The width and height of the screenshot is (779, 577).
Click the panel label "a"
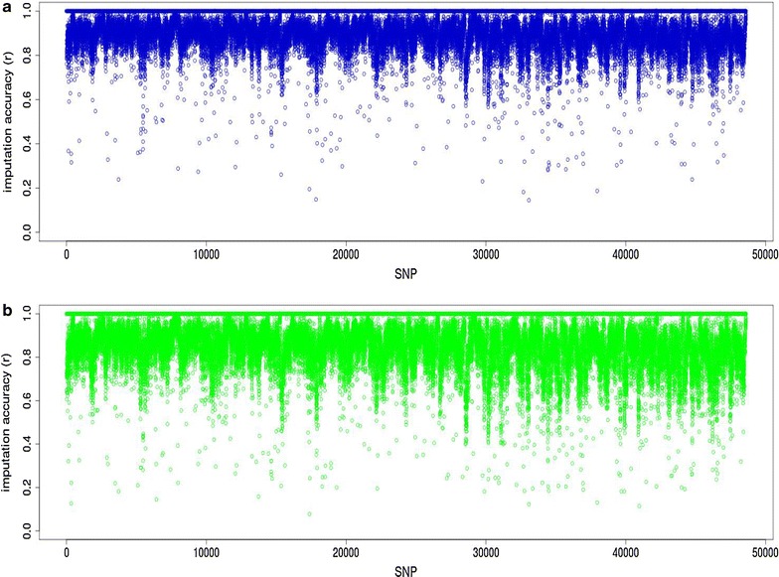click(7, 8)
